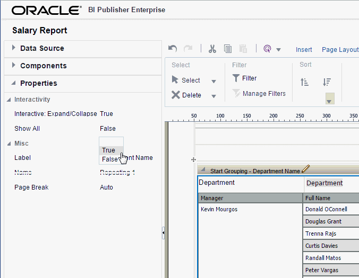The image size is (359, 278).
Task: Click the empty dropdown input field
Action: 112,141
